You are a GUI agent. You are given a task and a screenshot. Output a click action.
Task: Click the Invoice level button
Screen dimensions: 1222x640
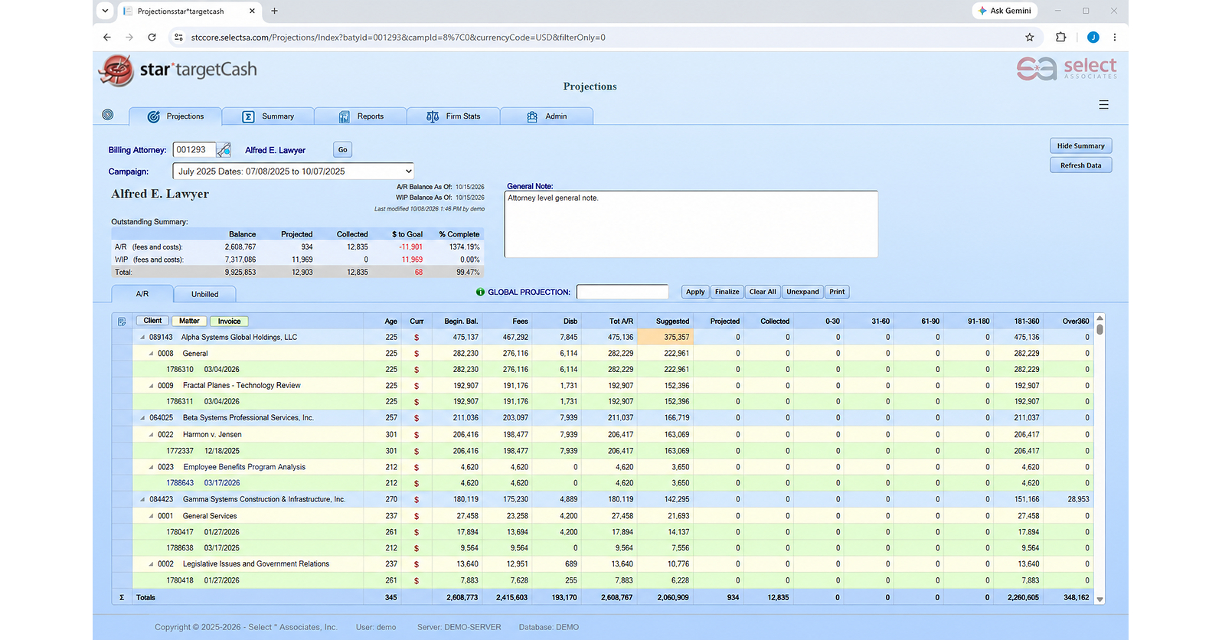[229, 321]
